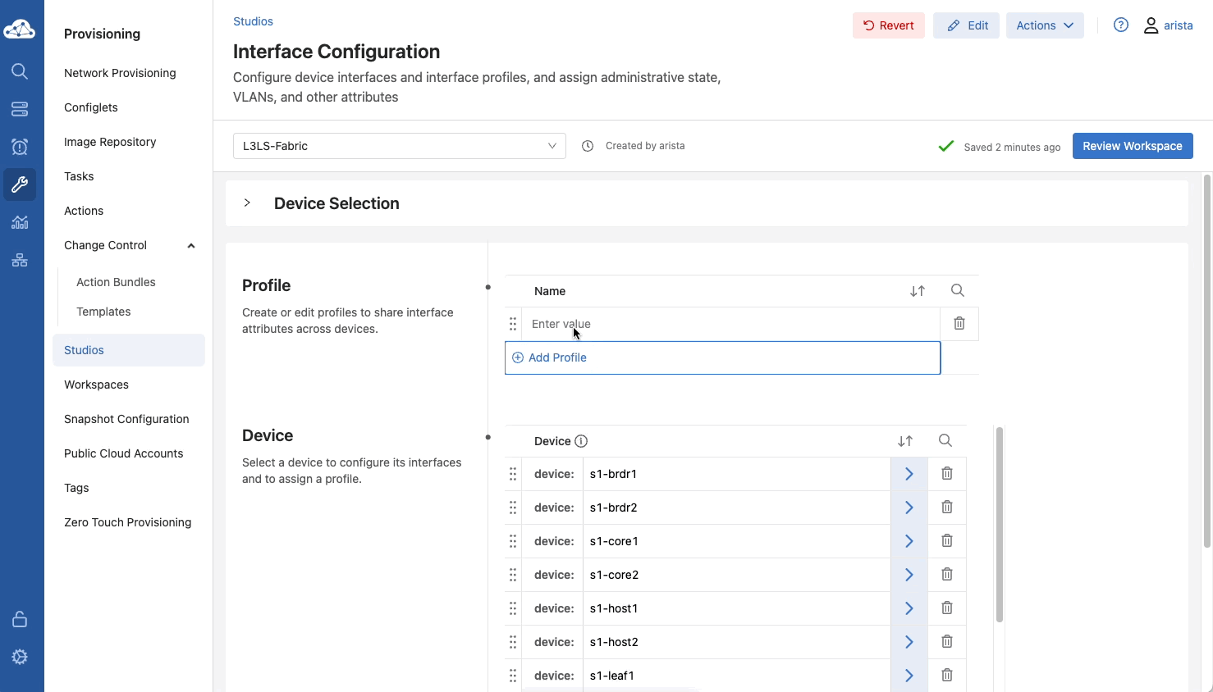The height and width of the screenshot is (692, 1213).
Task: Go to Network Provisioning menu item
Action: pyautogui.click(x=120, y=73)
